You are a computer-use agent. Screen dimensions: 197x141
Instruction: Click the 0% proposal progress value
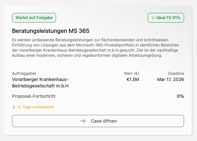coord(180,96)
